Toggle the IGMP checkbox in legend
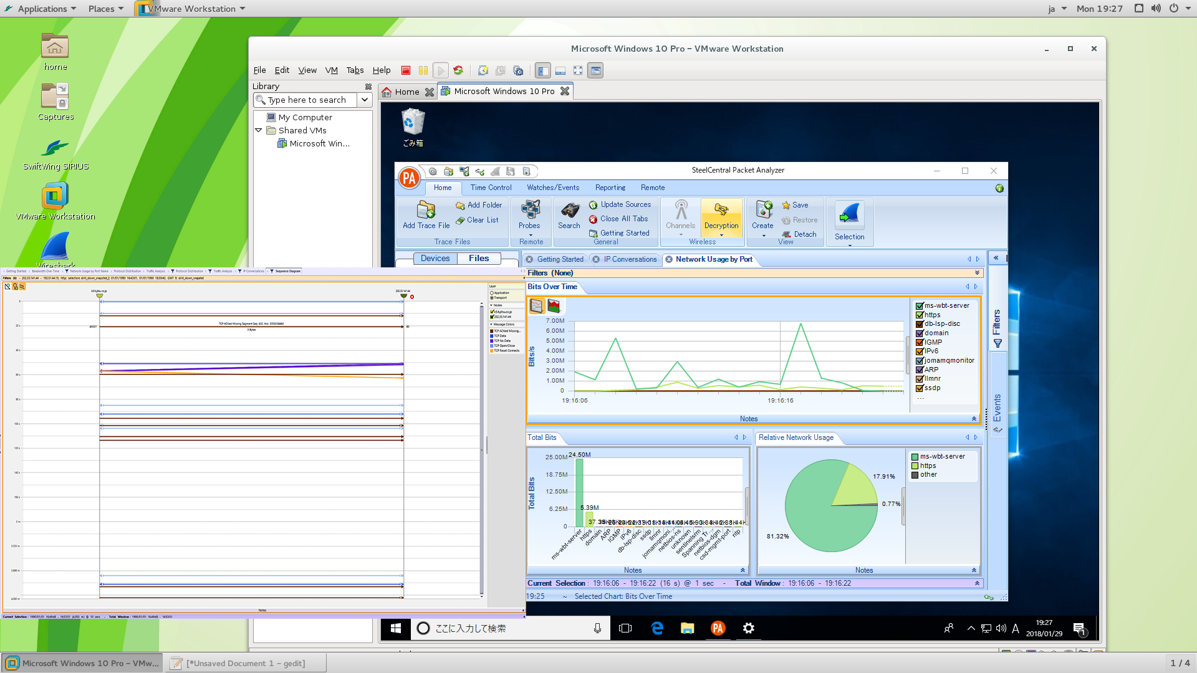The height and width of the screenshot is (673, 1197). pyautogui.click(x=920, y=342)
